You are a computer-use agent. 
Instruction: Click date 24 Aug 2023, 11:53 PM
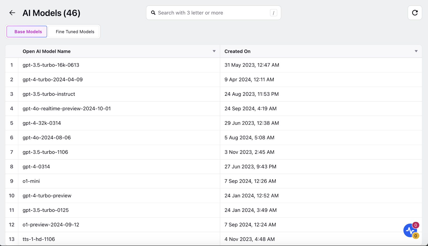tap(252, 94)
